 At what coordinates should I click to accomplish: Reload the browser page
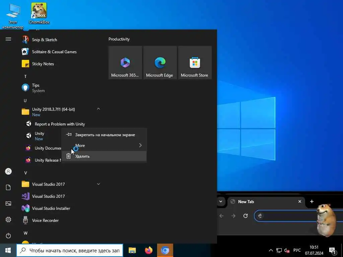[x=246, y=216]
